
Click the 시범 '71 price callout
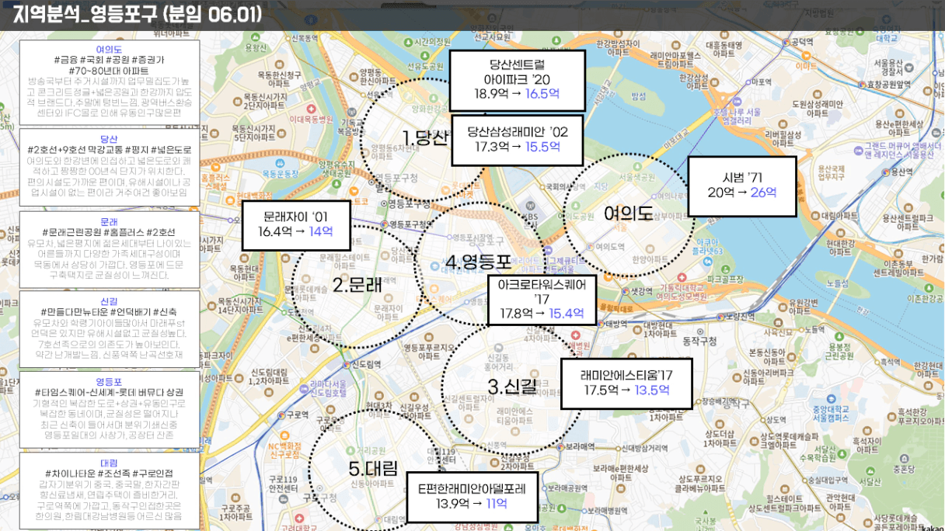tap(742, 186)
